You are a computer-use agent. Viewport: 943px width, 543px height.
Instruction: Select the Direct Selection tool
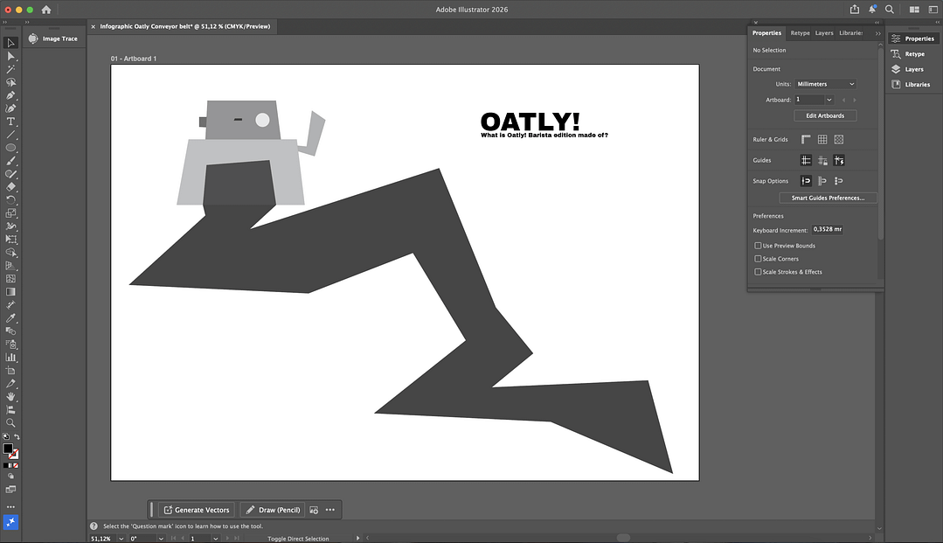pos(11,56)
